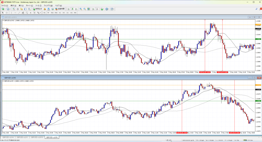Select the trendline drawing tool
262x142 pixels.
click(x=19, y=12)
